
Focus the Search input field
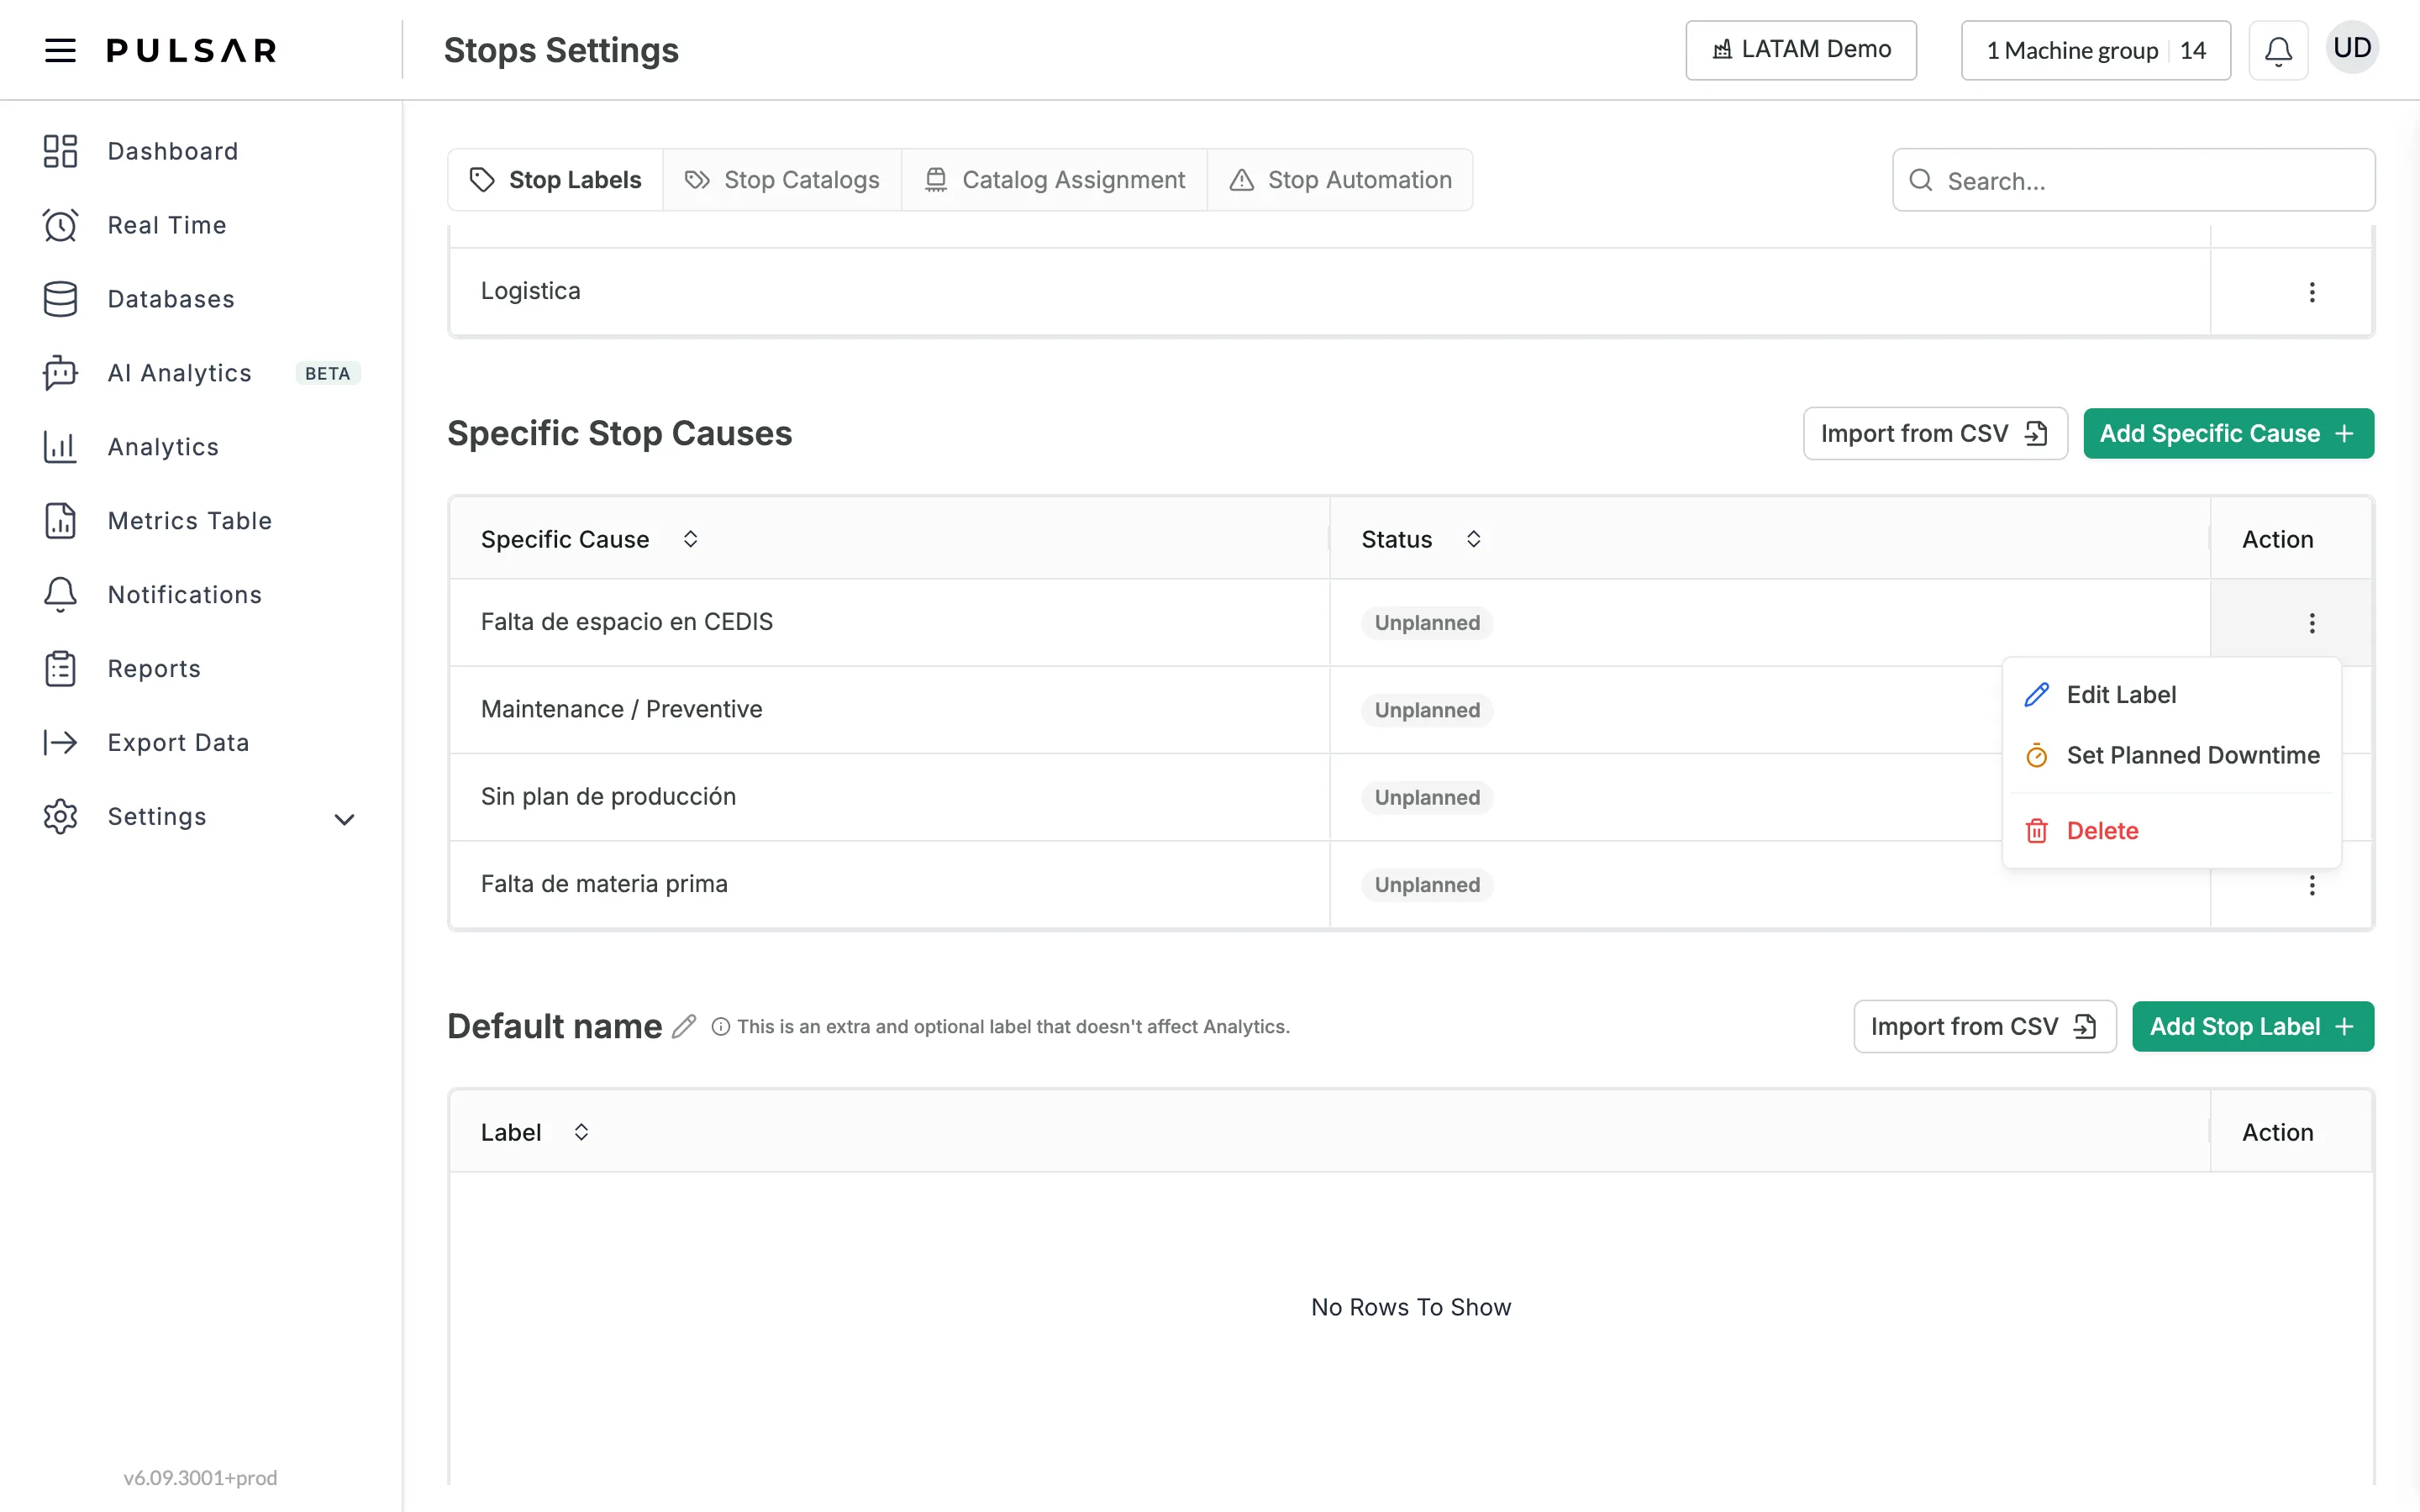2134,180
